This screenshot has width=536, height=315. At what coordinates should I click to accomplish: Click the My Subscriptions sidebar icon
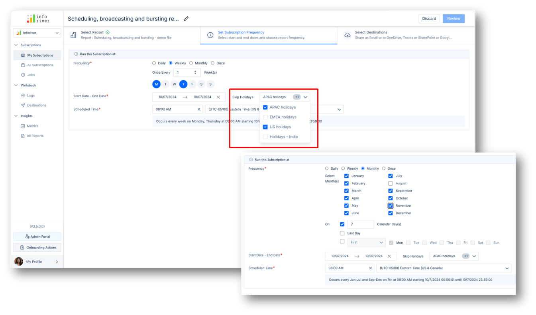23,55
